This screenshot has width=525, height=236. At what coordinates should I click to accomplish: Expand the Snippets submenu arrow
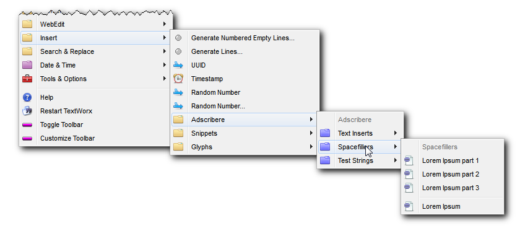point(311,133)
